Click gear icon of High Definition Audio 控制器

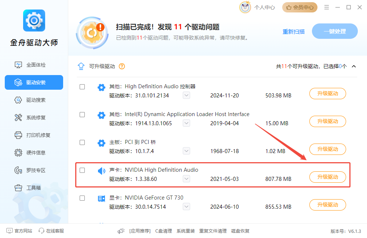(x=101, y=88)
